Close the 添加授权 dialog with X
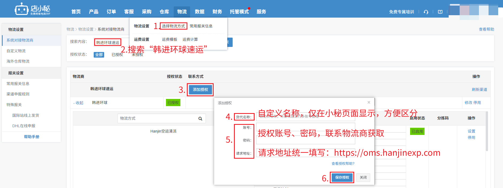 [x=369, y=102]
